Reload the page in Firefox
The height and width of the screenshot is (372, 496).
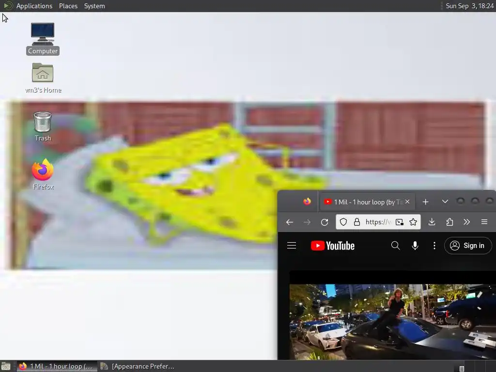324,222
